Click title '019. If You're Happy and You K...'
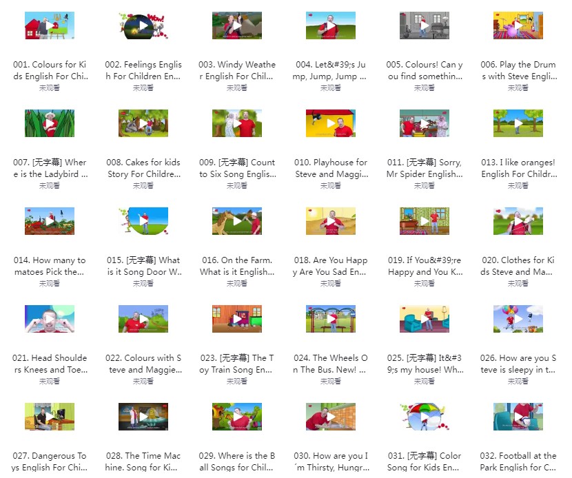 425,266
